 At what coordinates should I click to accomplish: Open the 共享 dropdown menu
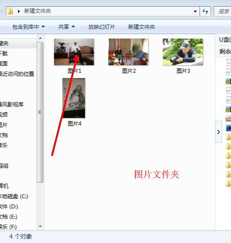point(66,27)
